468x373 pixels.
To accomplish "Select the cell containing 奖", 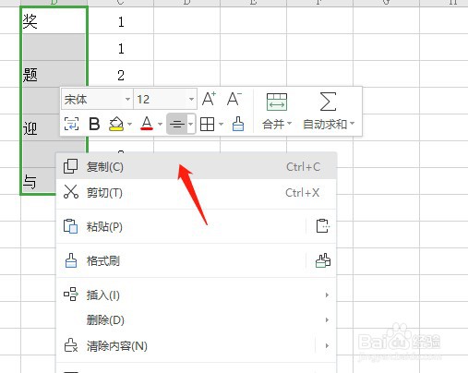I will 54,20.
